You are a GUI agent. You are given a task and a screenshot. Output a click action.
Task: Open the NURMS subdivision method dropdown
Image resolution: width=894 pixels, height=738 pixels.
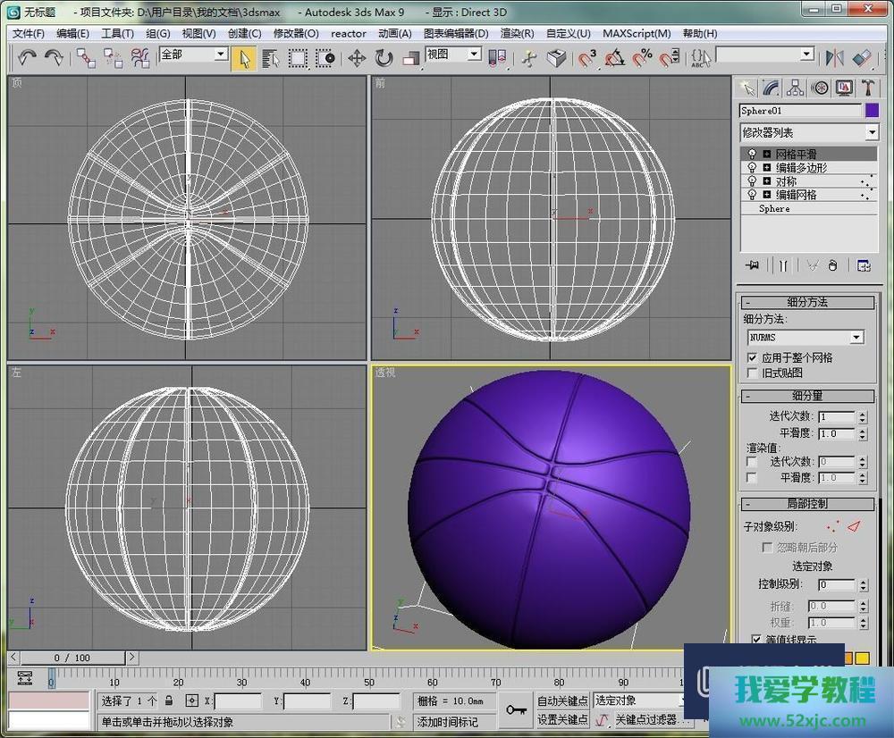[x=856, y=338]
